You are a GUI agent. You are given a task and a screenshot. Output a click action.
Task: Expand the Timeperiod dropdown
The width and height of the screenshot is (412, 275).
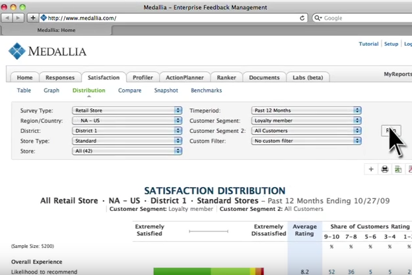pyautogui.click(x=306, y=110)
